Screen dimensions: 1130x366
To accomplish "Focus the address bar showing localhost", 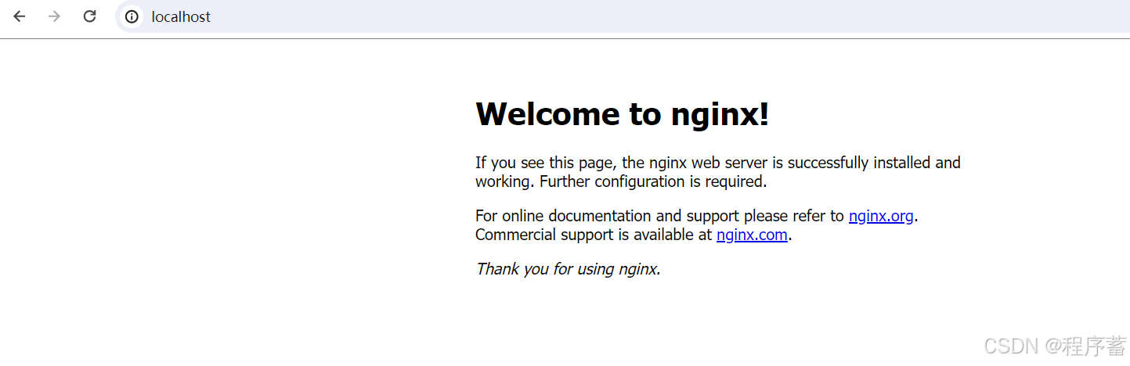I will tap(623, 16).
